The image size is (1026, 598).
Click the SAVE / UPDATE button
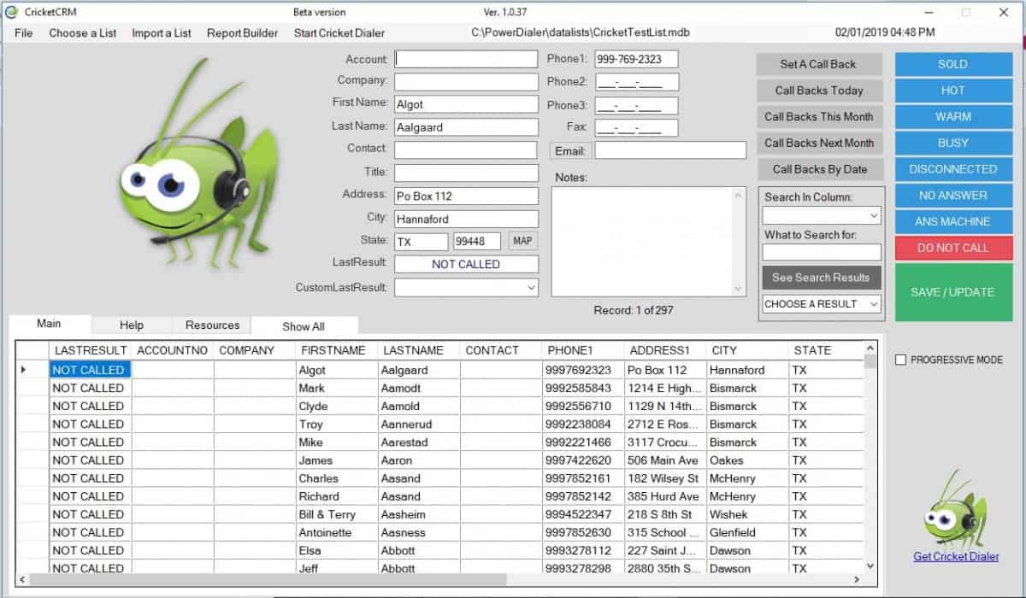point(952,292)
